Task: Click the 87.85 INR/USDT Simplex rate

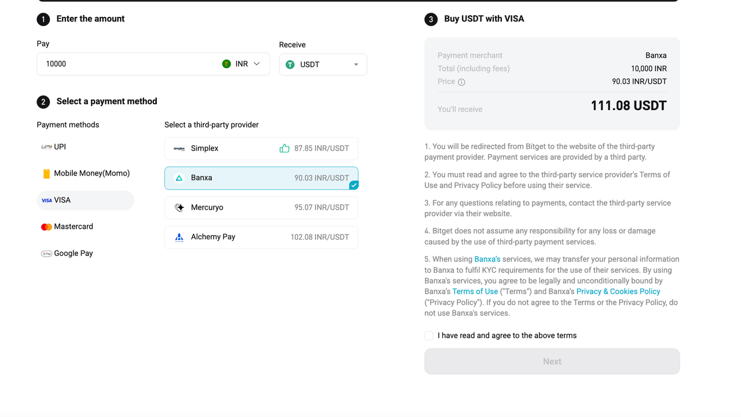Action: click(x=322, y=149)
